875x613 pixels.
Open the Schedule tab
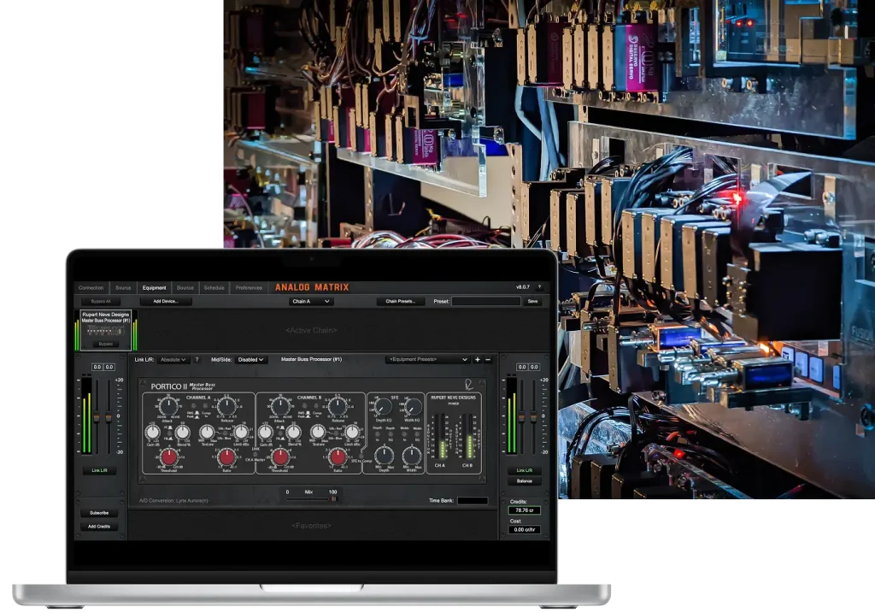[214, 287]
